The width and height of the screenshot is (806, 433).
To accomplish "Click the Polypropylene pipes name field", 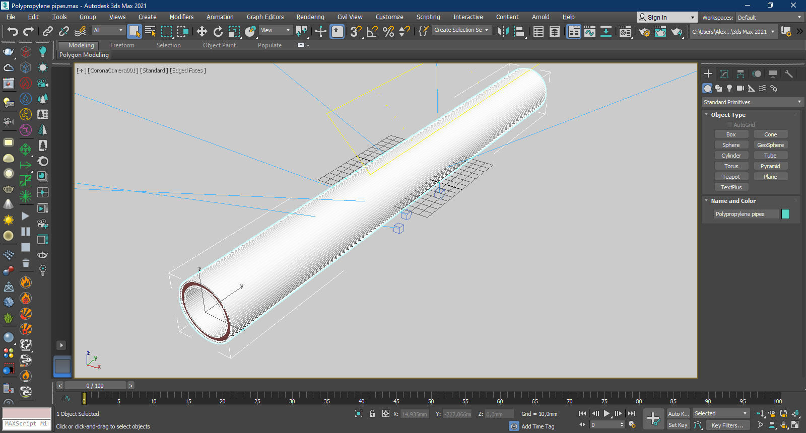I will tap(746, 214).
